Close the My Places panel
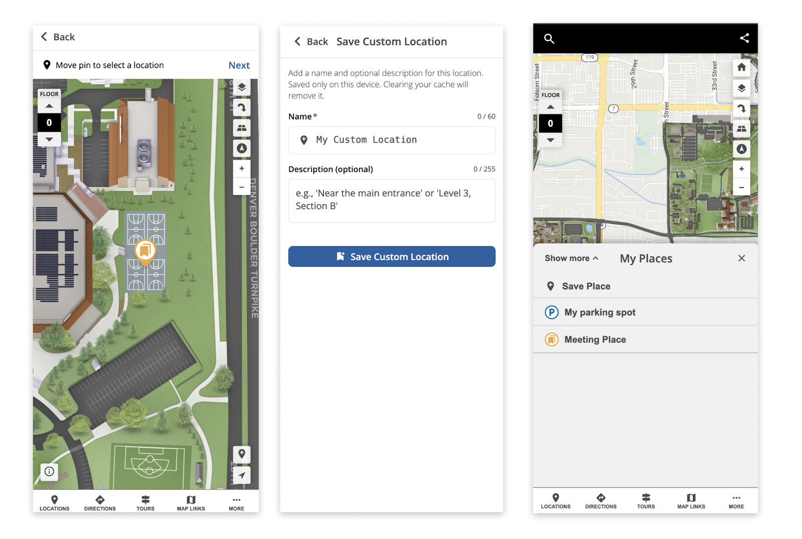 click(x=741, y=258)
